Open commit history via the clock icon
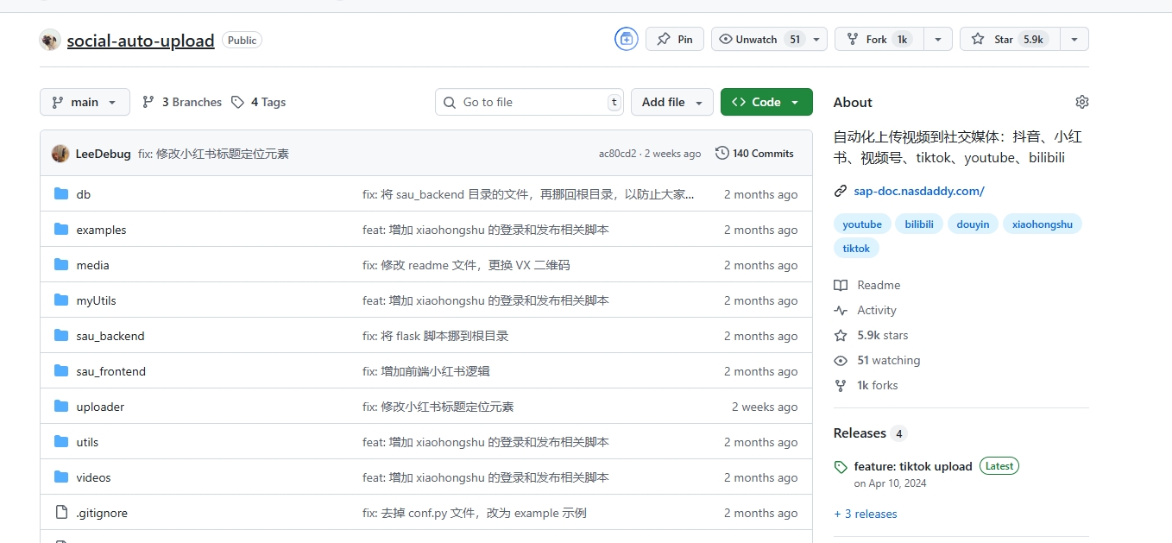The height and width of the screenshot is (543, 1172). pos(721,153)
